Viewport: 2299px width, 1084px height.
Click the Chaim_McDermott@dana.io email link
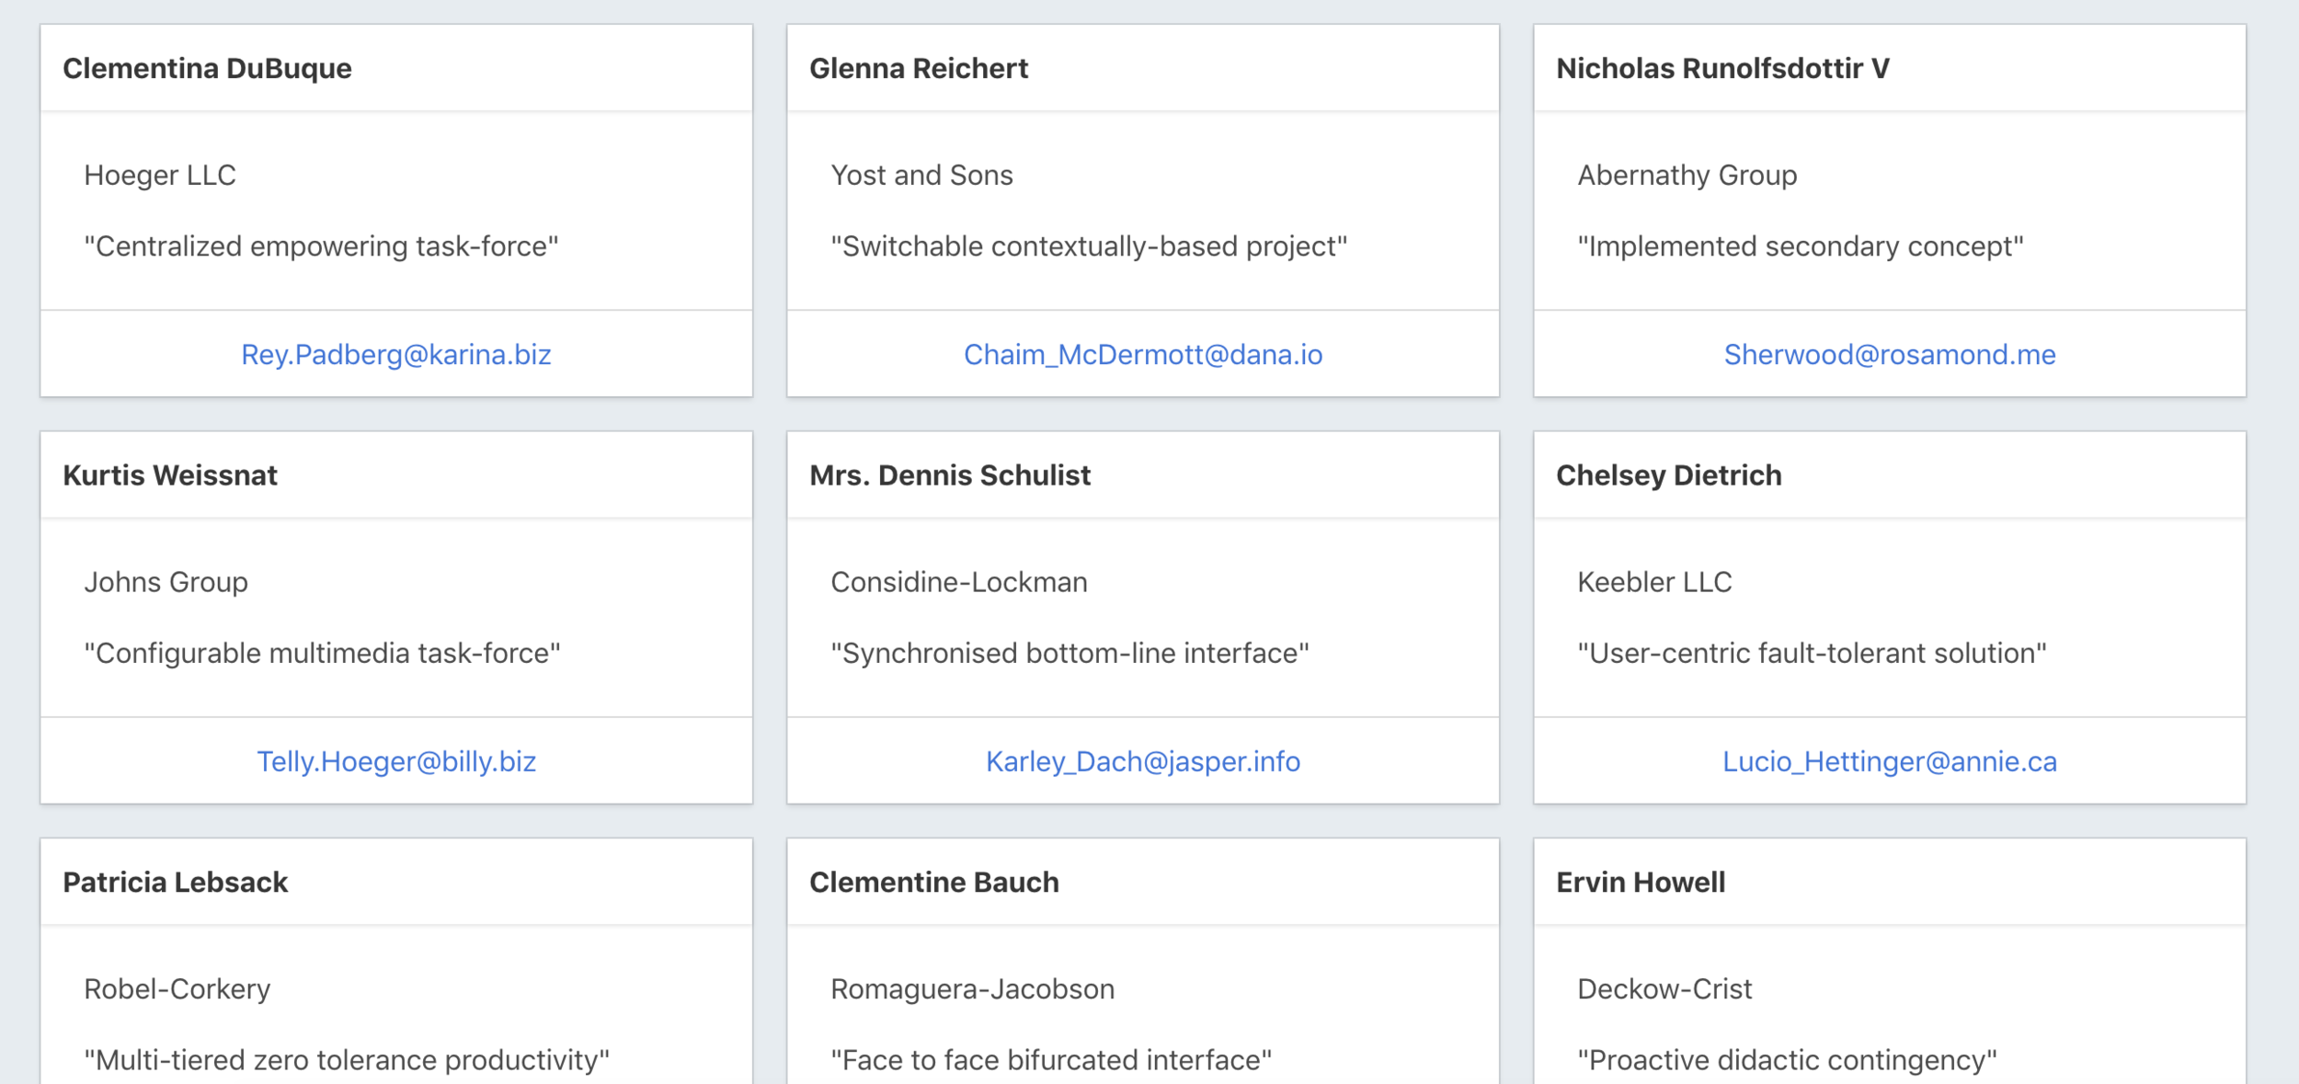[1143, 355]
